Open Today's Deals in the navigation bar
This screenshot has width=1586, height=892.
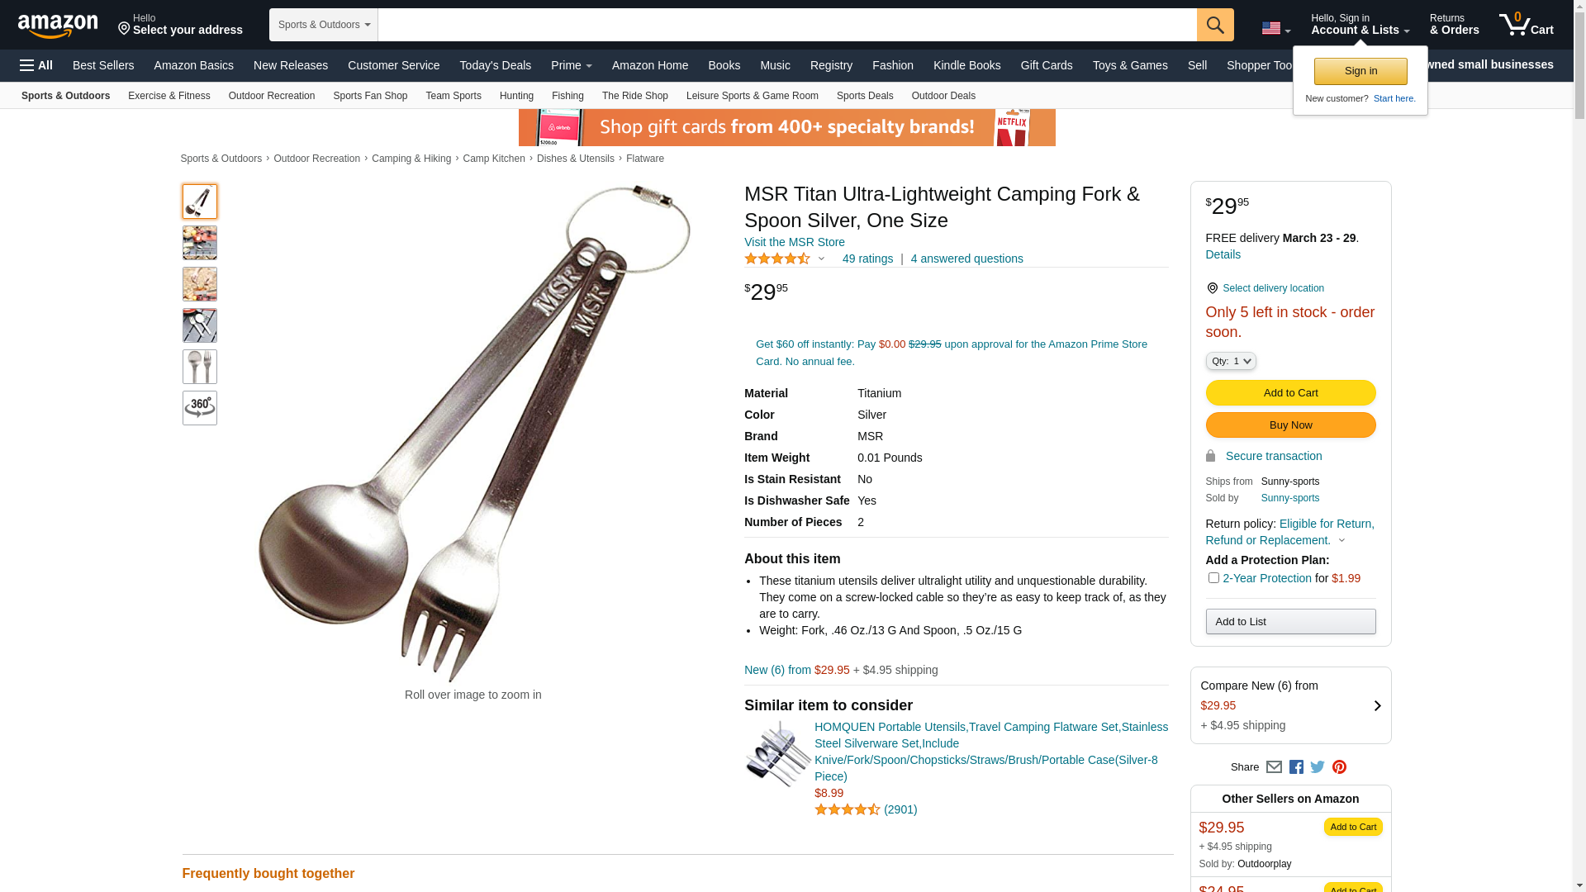(x=496, y=65)
